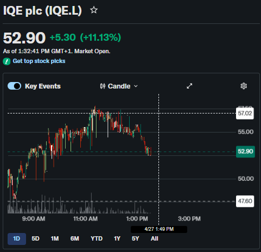This screenshot has height=252, width=261.
Task: Open chart settings gear
Action: pyautogui.click(x=244, y=86)
